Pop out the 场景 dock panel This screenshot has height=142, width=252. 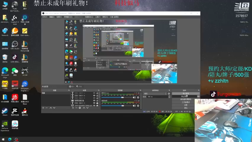click(69, 91)
